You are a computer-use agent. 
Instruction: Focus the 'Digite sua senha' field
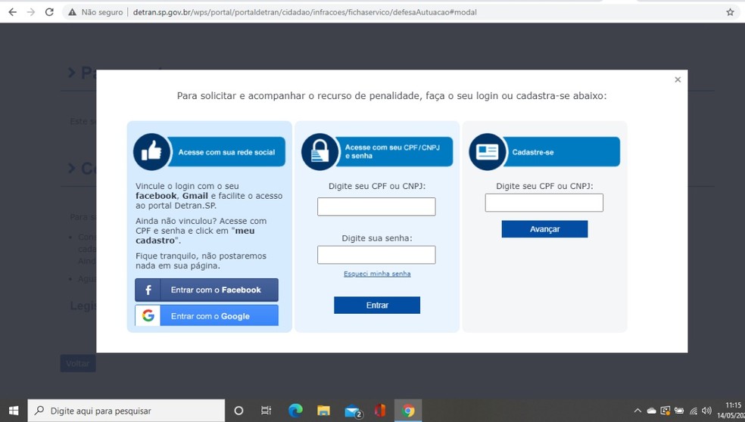376,255
